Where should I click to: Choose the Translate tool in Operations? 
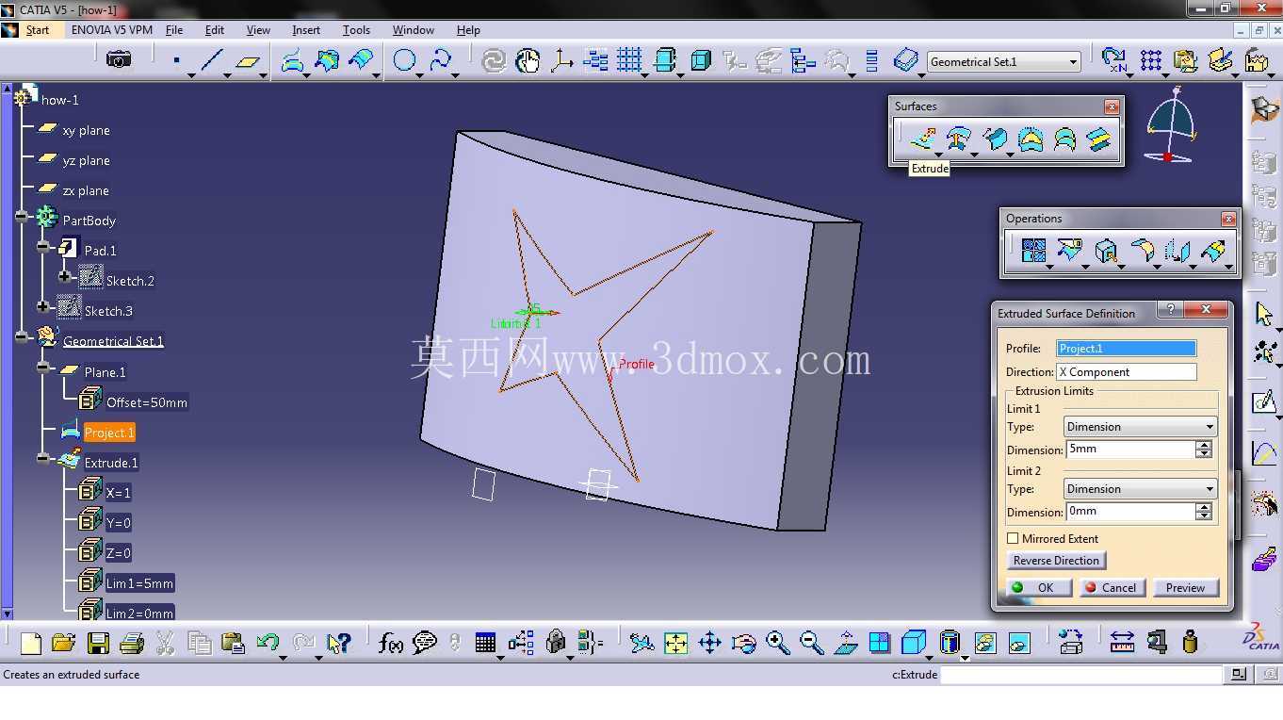point(1177,251)
